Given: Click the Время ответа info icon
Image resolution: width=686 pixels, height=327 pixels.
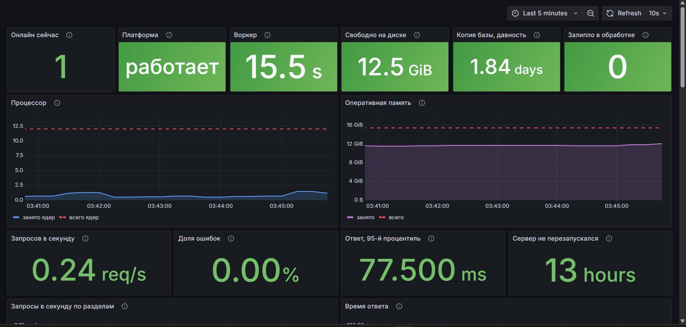Looking at the screenshot, I should (399, 306).
